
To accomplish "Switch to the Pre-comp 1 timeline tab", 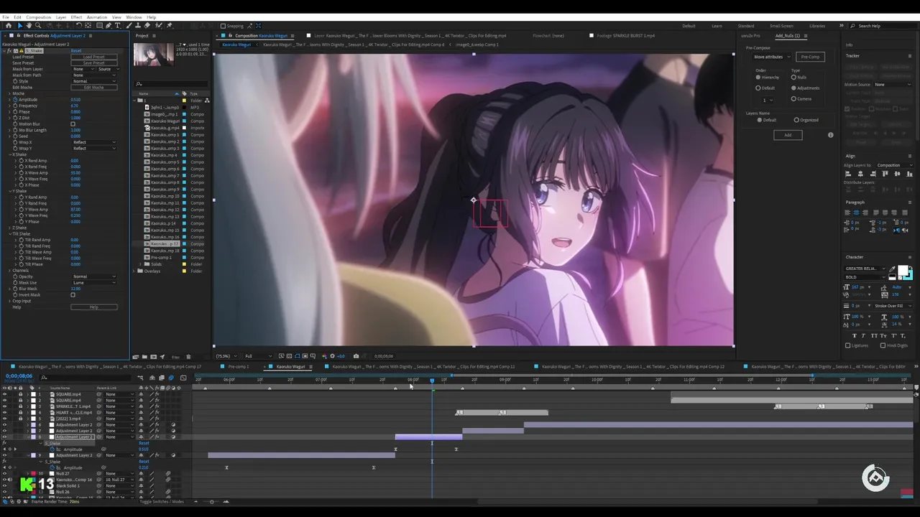I will coord(238,366).
